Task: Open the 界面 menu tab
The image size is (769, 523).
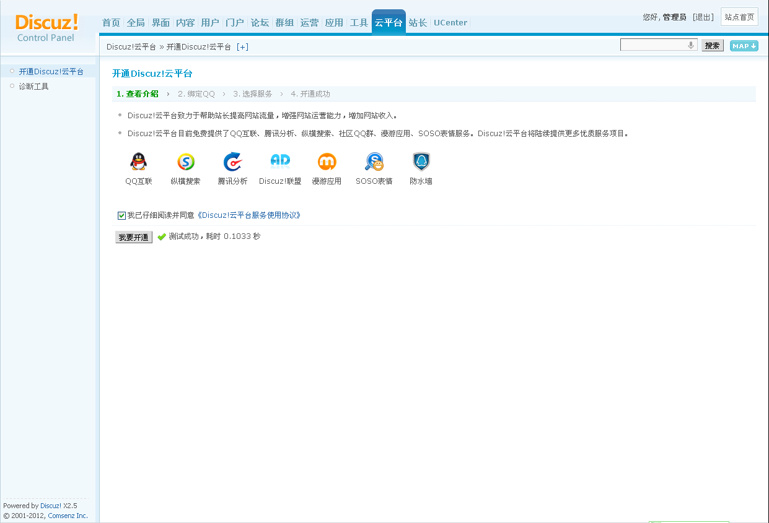Action: pos(160,23)
